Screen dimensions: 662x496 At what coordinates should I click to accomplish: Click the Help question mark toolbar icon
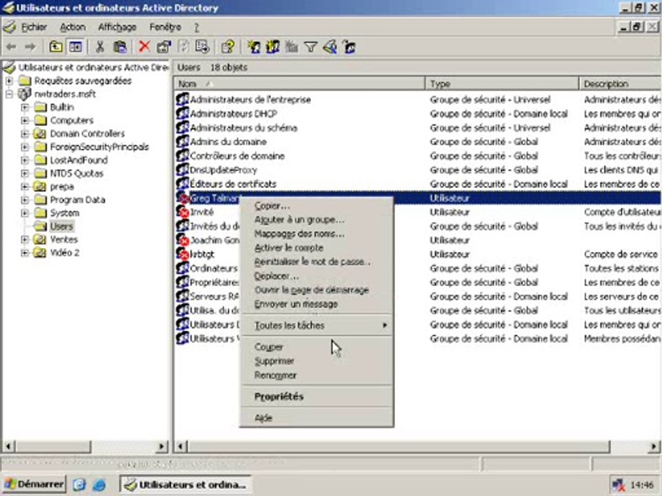coord(228,47)
